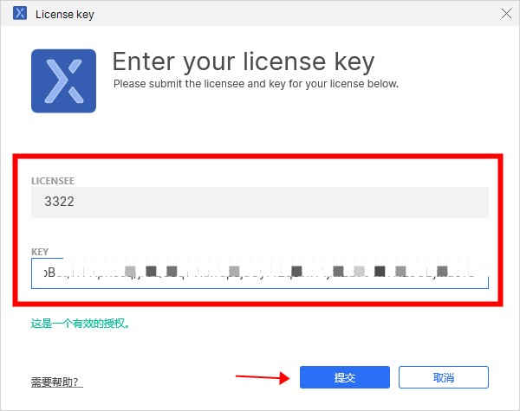Close the License key dialog
The width and height of the screenshot is (520, 411).
pos(506,14)
